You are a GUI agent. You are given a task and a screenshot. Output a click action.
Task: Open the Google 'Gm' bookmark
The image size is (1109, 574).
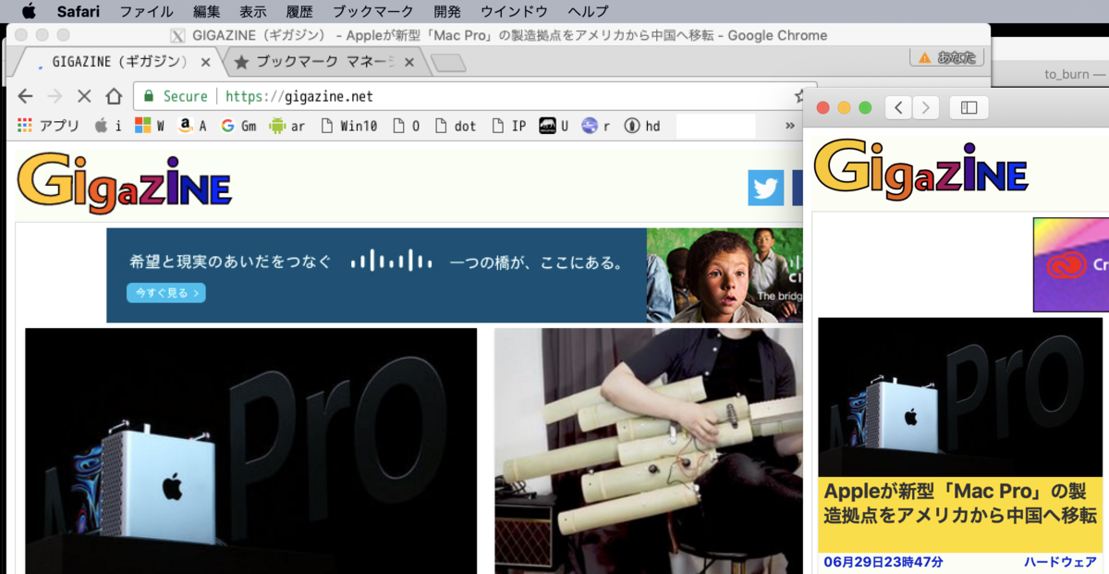click(x=238, y=126)
